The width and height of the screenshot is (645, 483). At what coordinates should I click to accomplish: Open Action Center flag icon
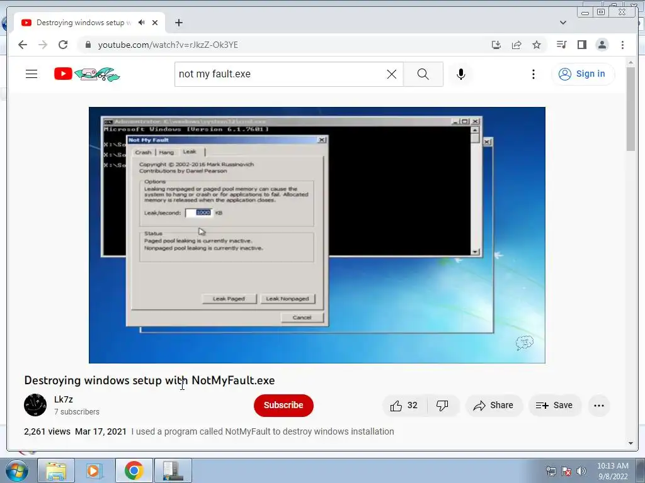click(566, 471)
